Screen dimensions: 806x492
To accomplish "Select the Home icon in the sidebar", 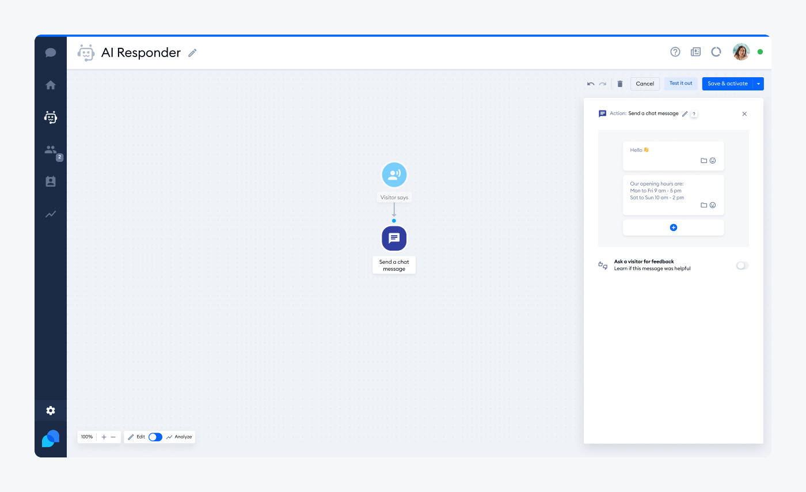I will 51,84.
